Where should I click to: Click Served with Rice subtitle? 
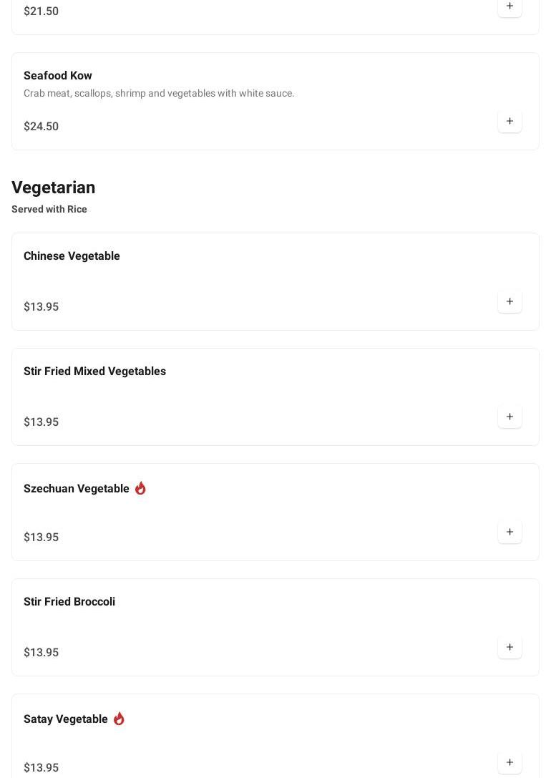(x=49, y=210)
